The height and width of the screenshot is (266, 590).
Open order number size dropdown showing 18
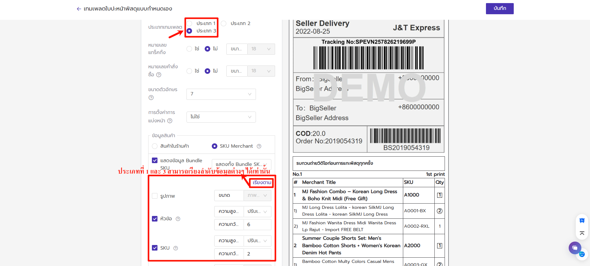[x=261, y=71]
